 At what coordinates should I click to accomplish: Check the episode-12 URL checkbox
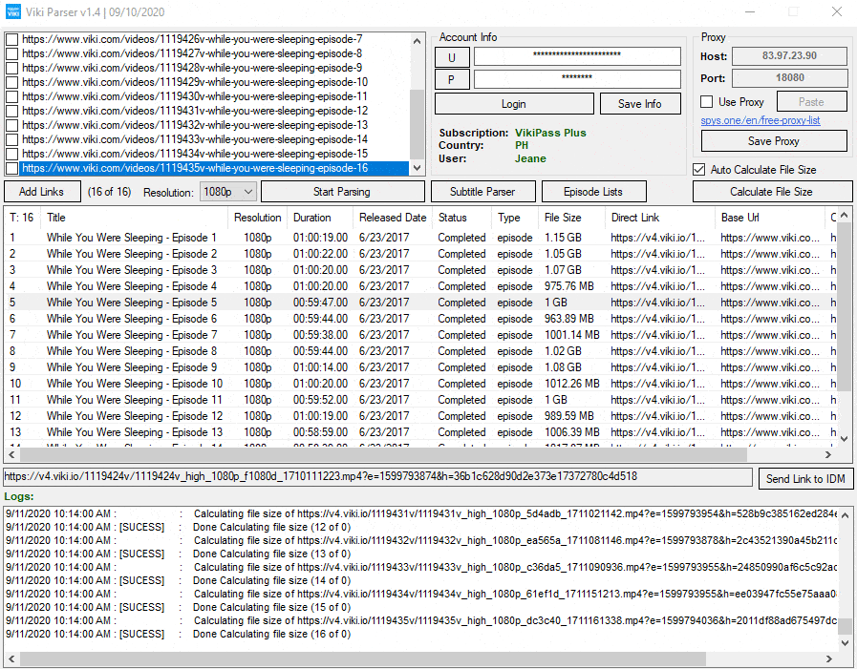coord(11,111)
